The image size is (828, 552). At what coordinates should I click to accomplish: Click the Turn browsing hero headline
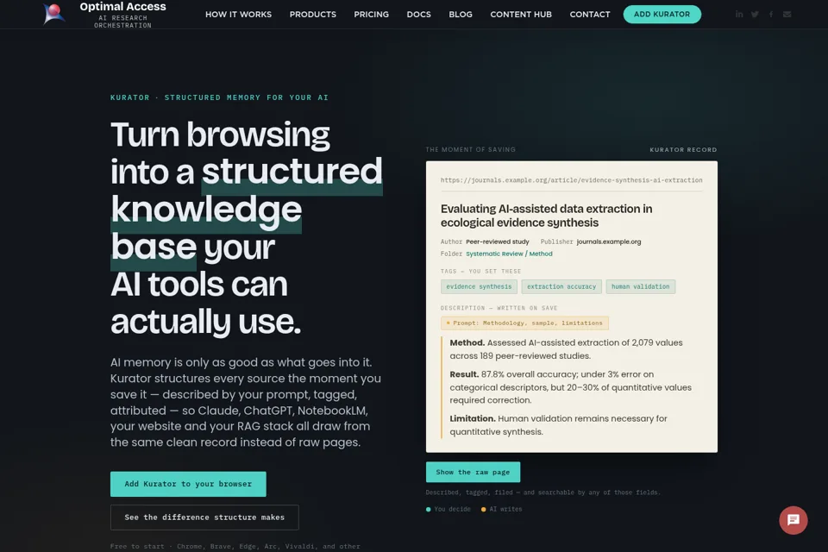(246, 228)
